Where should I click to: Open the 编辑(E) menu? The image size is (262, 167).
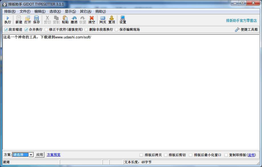tap(40, 11)
